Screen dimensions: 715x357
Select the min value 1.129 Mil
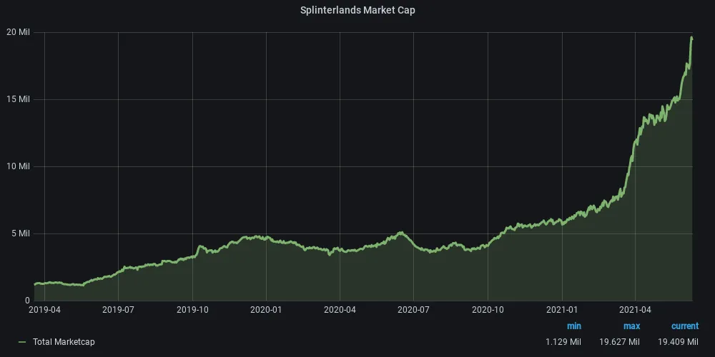click(x=563, y=341)
